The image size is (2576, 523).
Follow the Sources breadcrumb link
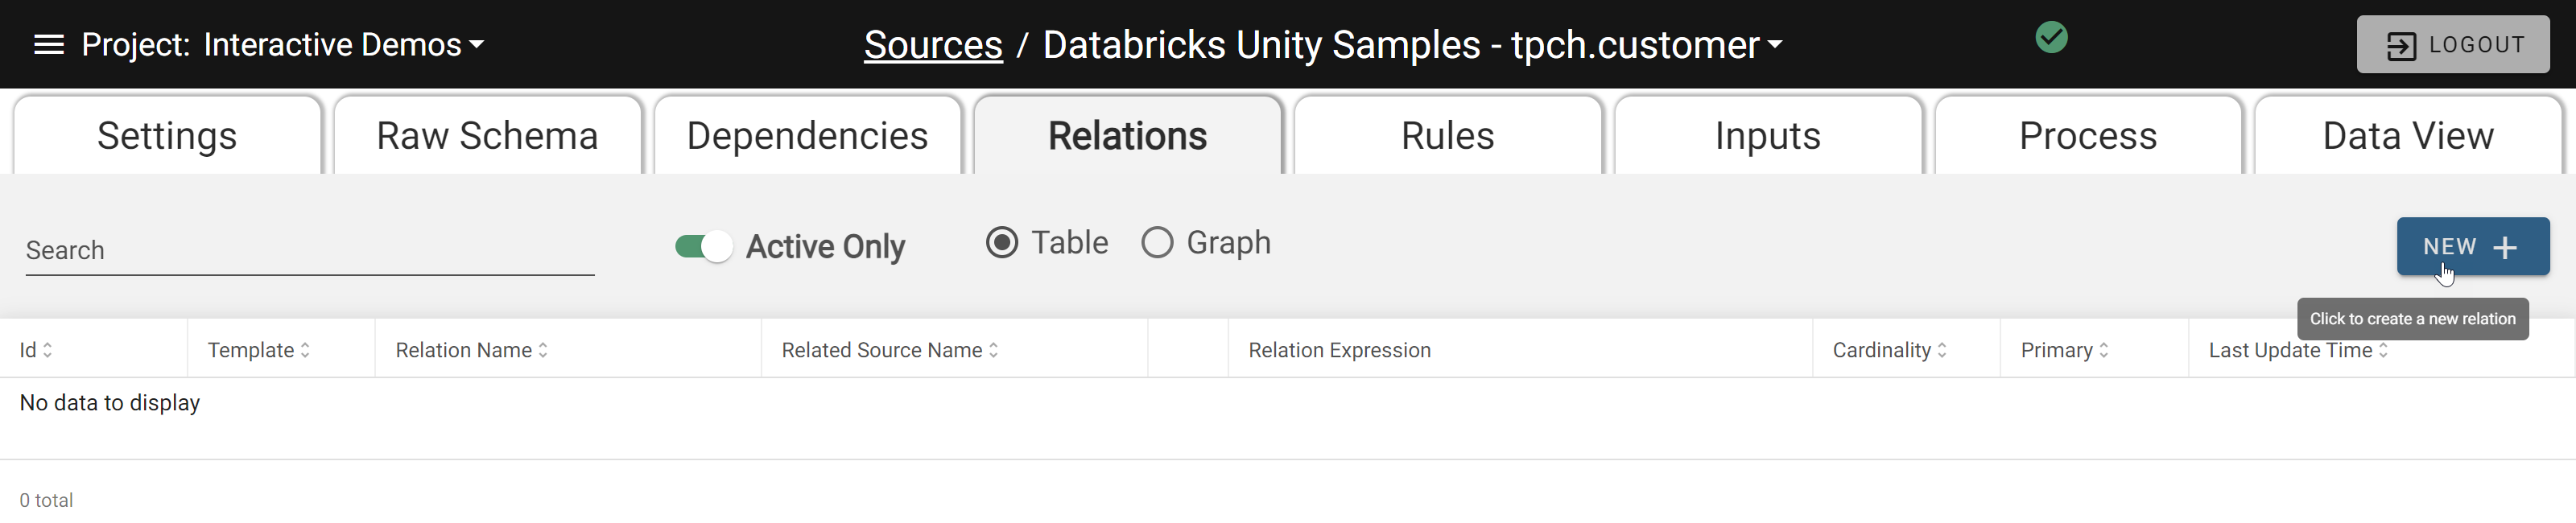[x=933, y=45]
